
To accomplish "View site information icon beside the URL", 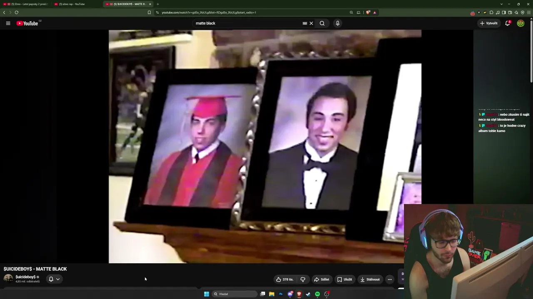I will pyautogui.click(x=157, y=12).
